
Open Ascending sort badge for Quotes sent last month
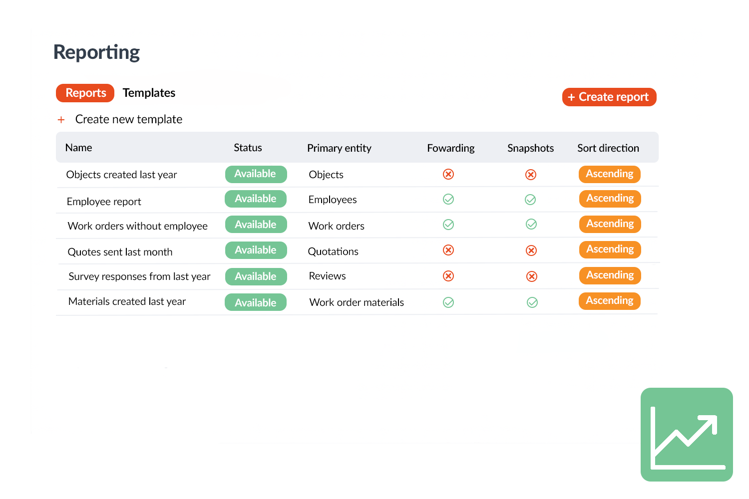[x=610, y=249]
